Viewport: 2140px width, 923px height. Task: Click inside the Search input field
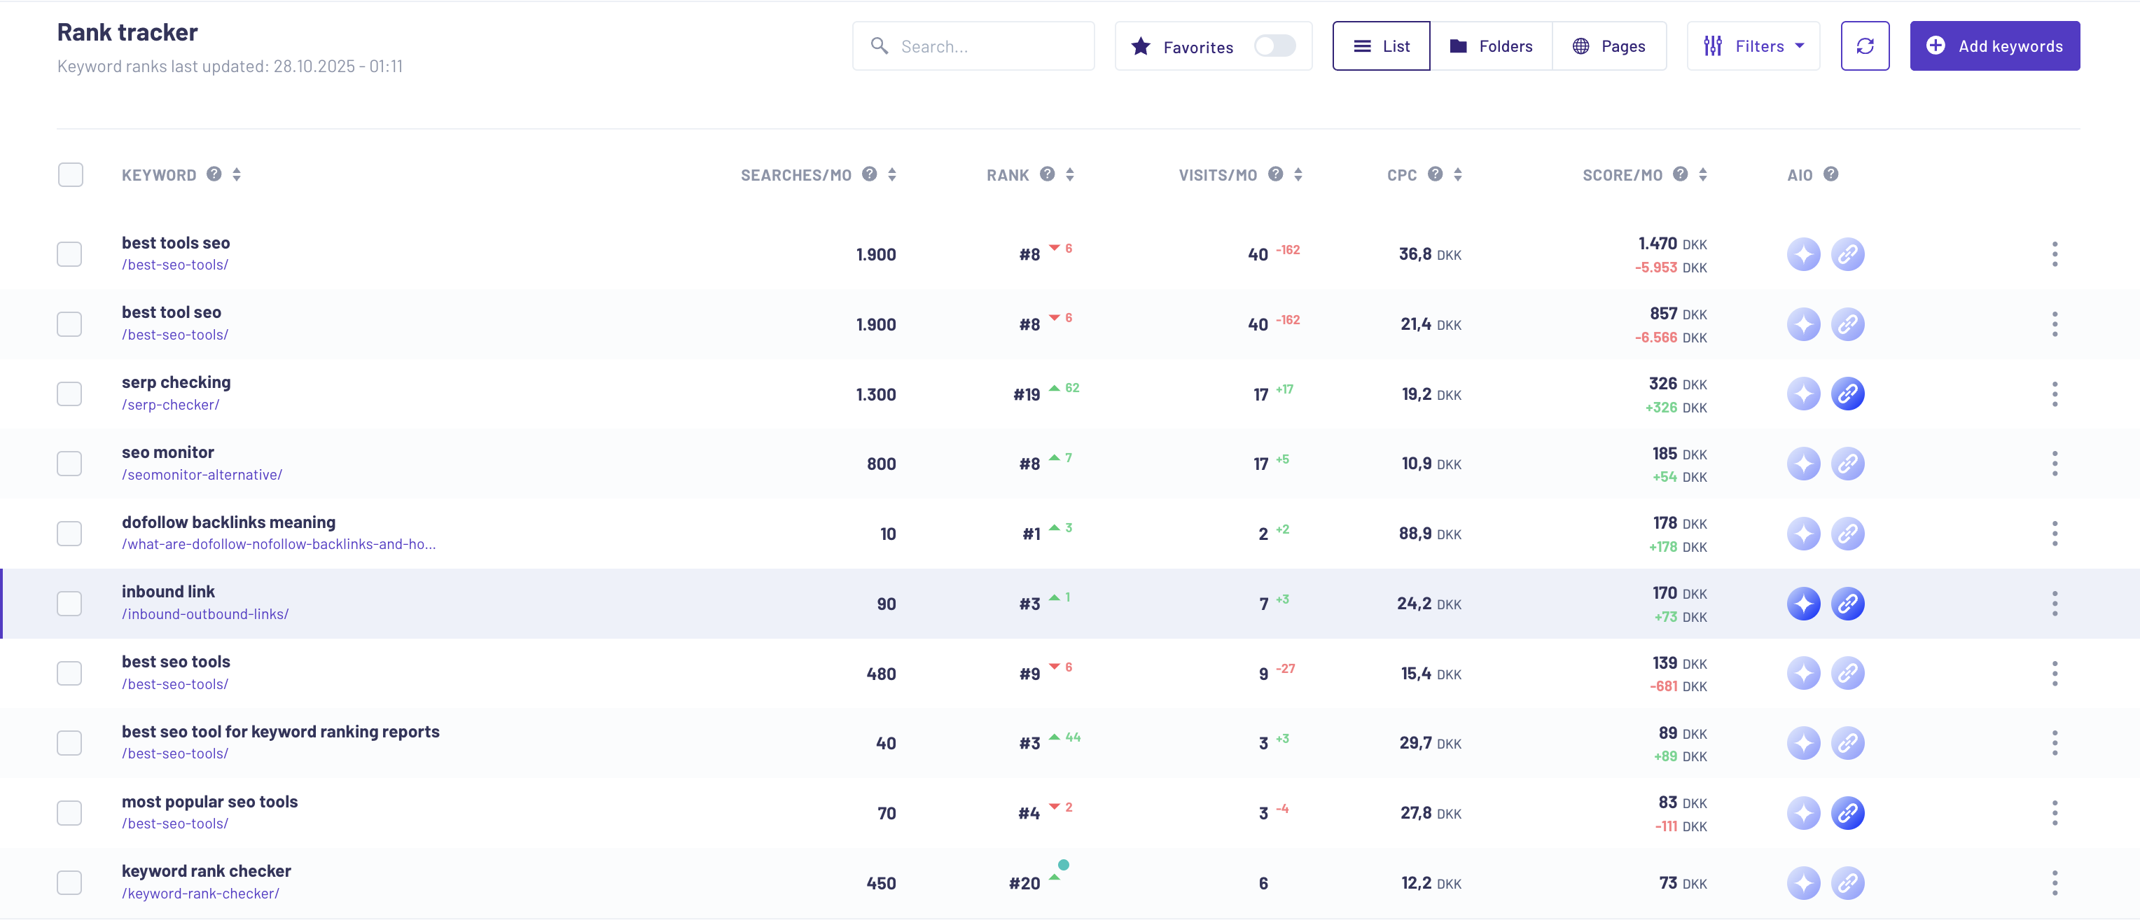coord(980,46)
